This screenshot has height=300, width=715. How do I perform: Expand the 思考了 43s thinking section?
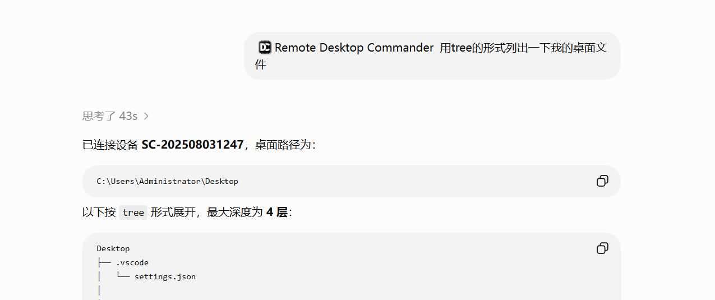point(110,116)
